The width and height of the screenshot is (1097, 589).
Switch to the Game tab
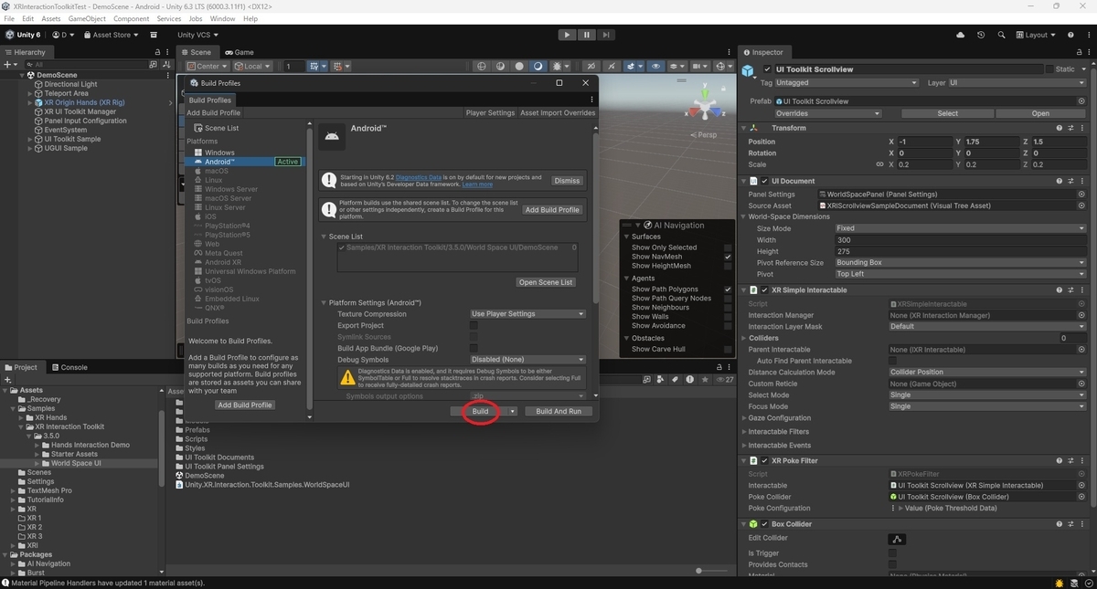(239, 52)
